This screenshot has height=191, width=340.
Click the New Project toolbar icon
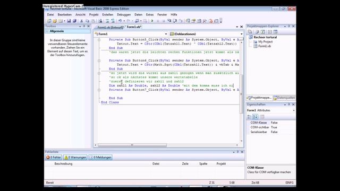tap(49, 21)
